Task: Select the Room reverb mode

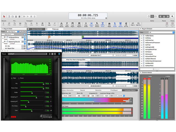Action: tap(21, 78)
